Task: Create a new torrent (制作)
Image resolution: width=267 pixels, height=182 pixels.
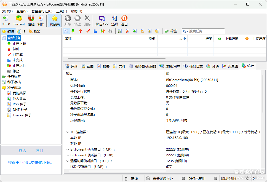Action: point(41,20)
